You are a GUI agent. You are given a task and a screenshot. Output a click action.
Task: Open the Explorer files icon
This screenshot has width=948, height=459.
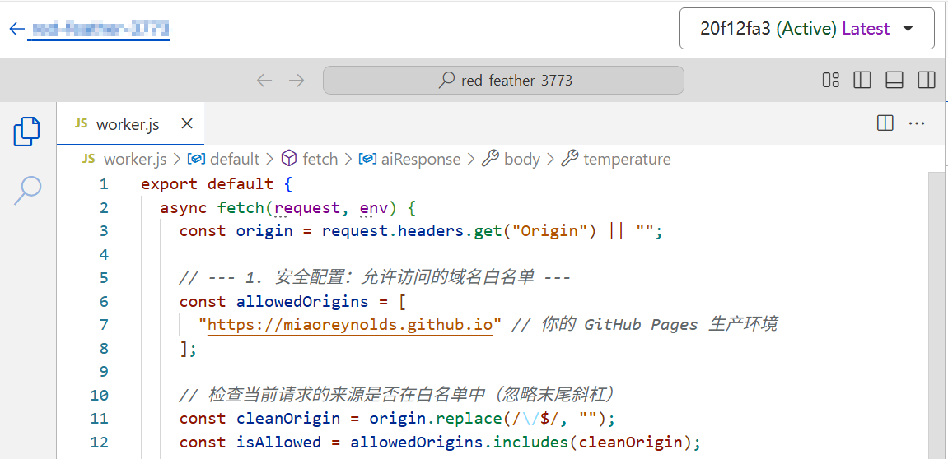click(x=27, y=132)
